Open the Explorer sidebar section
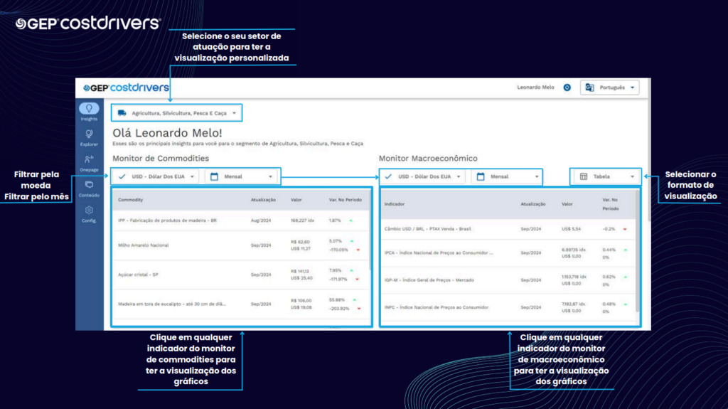Screen dimensions: 728x409 (x=89, y=138)
